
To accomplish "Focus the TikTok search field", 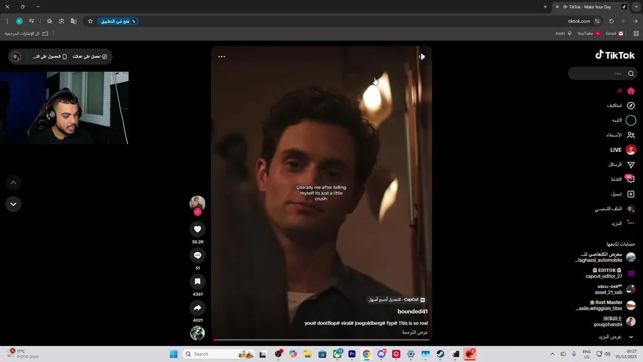I will point(603,73).
